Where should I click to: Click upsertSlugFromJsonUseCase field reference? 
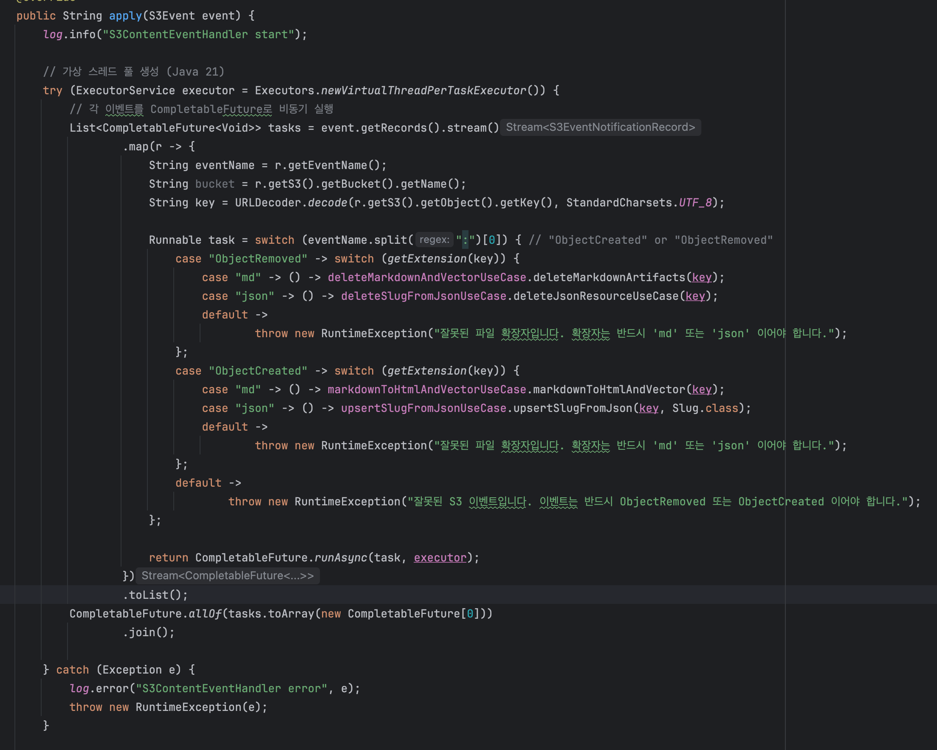[423, 408]
